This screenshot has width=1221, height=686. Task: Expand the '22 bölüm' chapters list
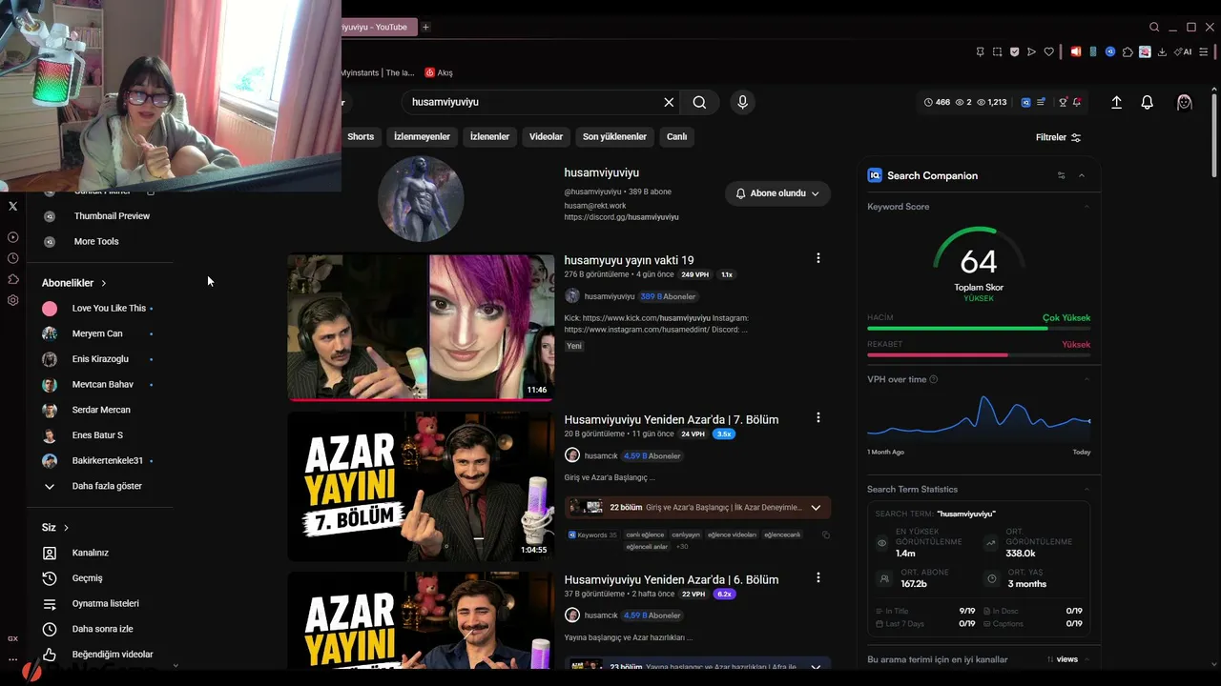point(816,508)
